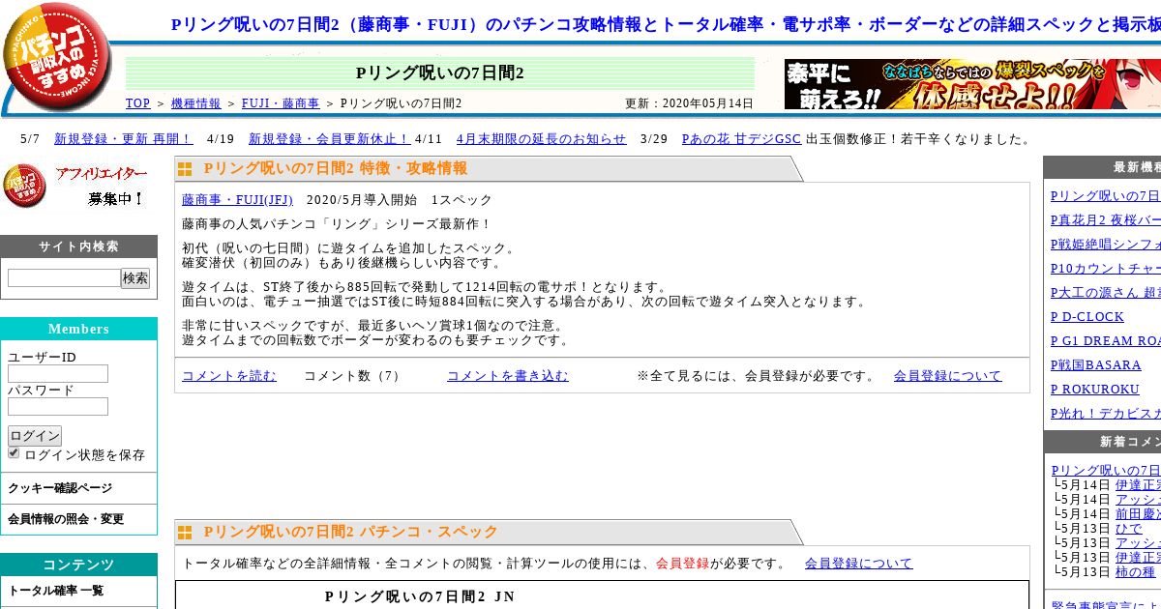Screen dimensions: 1161x609
Task: Open 機種情報 breadcrumb link
Action: [x=196, y=103]
